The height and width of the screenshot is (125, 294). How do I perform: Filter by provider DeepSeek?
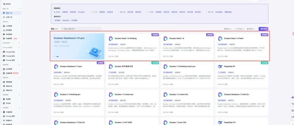point(66,20)
